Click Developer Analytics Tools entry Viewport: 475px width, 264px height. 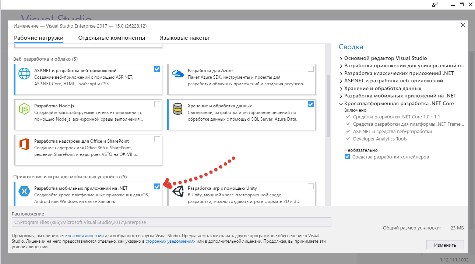[x=380, y=139]
